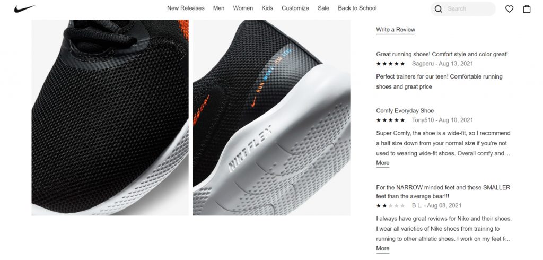Open the Sale menu
The image size is (543, 260).
pos(323,8)
